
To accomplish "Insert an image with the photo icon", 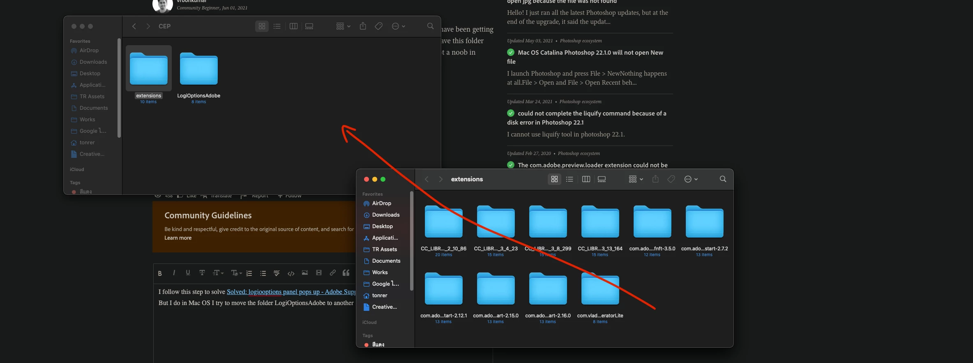I will point(304,273).
